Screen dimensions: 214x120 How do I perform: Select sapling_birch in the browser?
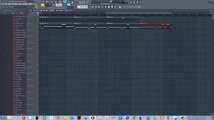[x=19, y=42]
